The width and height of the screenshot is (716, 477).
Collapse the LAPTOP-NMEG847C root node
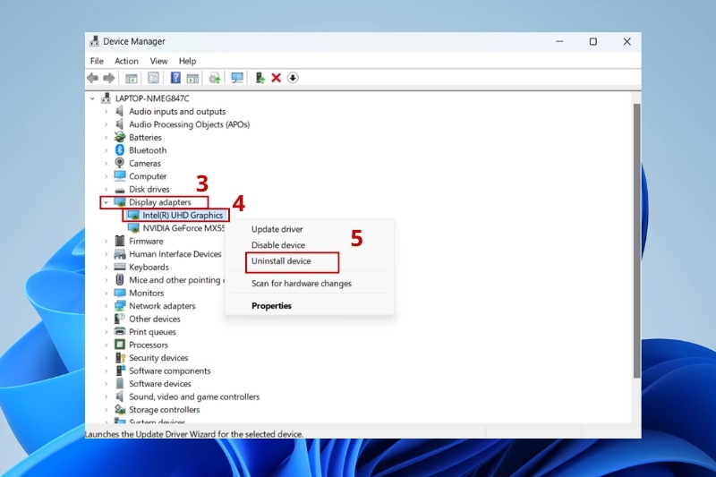[92, 98]
